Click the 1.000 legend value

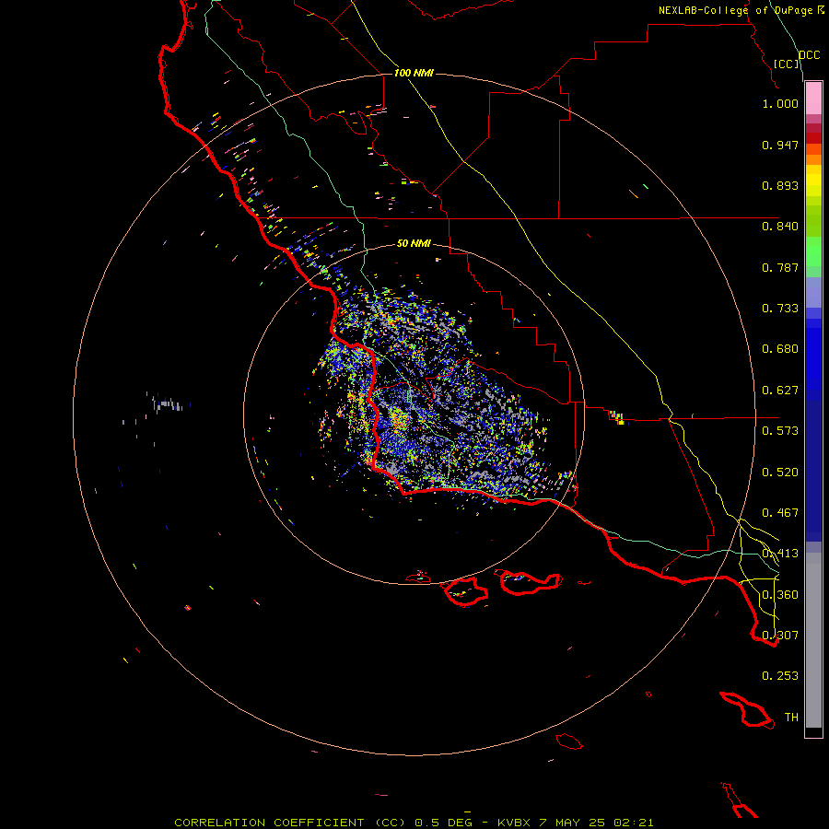(780, 103)
